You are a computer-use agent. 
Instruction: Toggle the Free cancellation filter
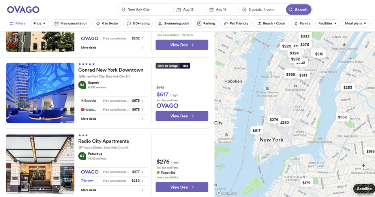(71, 23)
